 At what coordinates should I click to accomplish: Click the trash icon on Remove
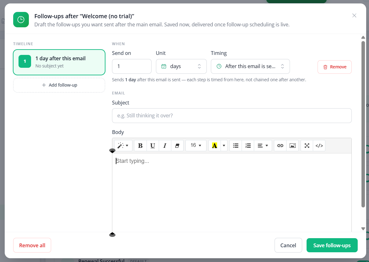click(325, 67)
